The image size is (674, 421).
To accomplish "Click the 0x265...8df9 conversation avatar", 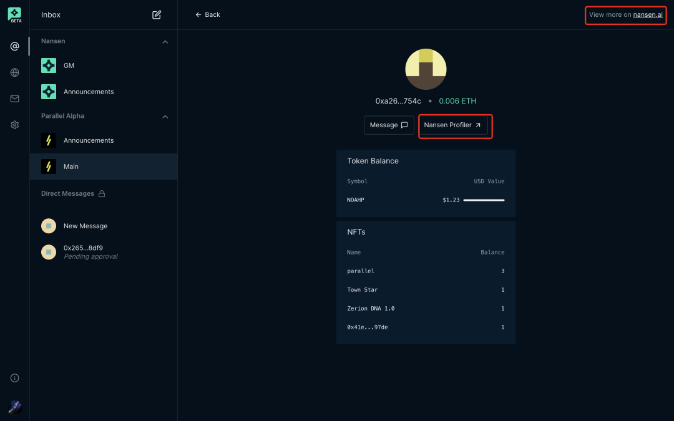I will 49,252.
